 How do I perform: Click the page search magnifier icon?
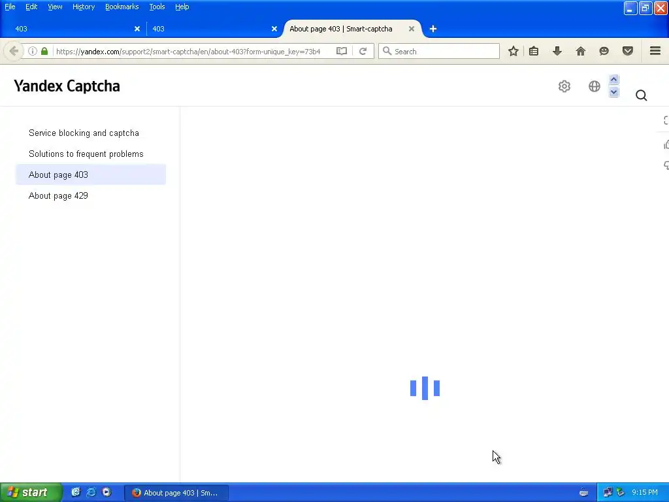(642, 95)
